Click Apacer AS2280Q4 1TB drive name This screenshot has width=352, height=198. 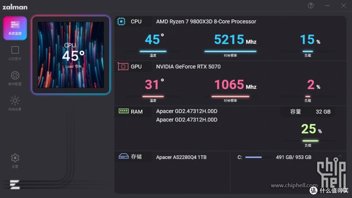click(x=181, y=157)
